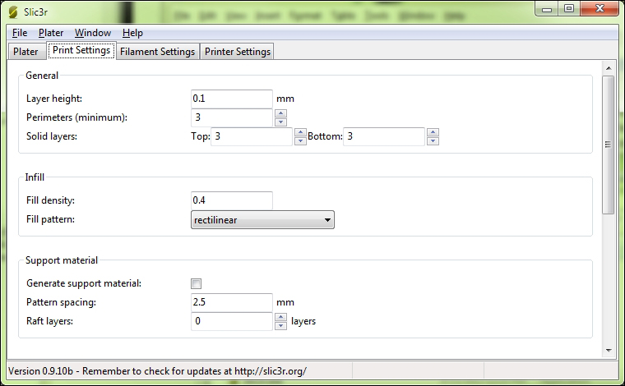
Task: Decrease Raft layers with the down arrow
Action: point(280,326)
